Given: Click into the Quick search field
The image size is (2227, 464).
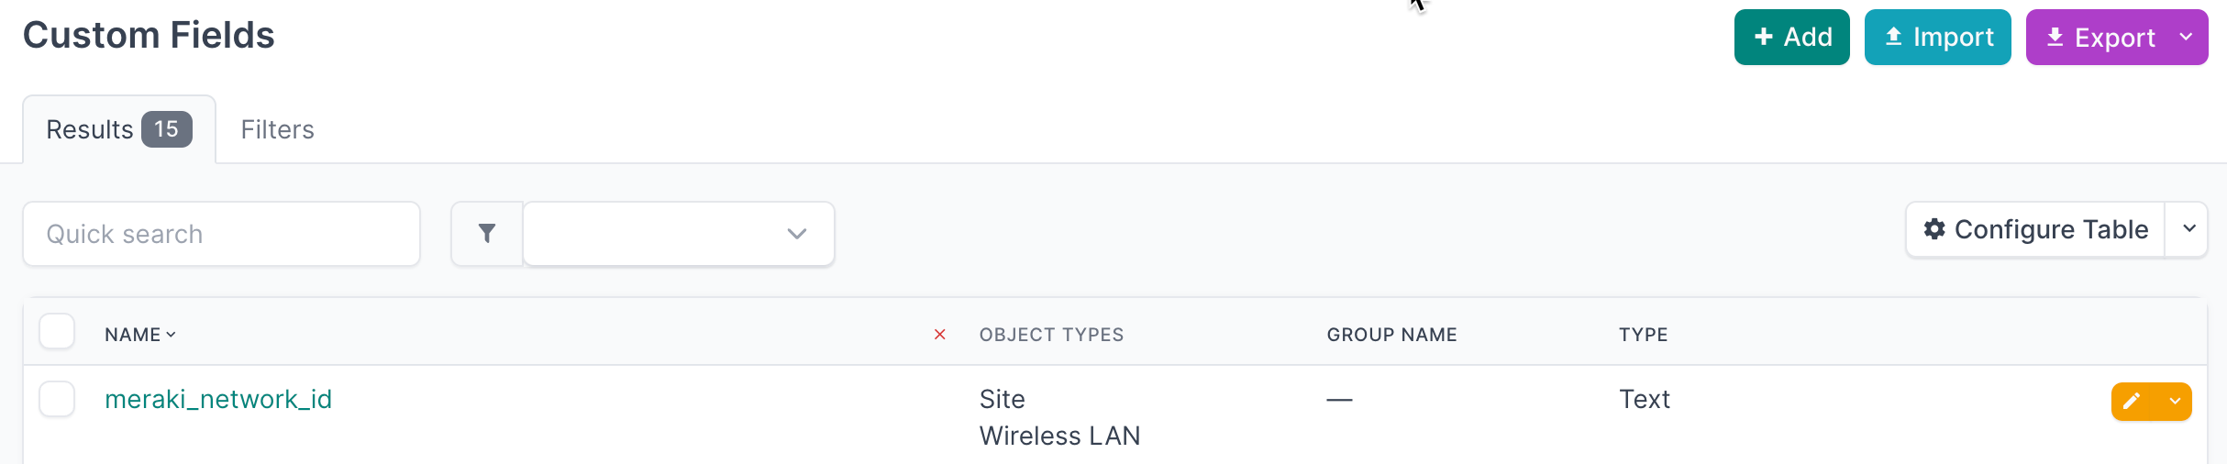Looking at the screenshot, I should 221,234.
